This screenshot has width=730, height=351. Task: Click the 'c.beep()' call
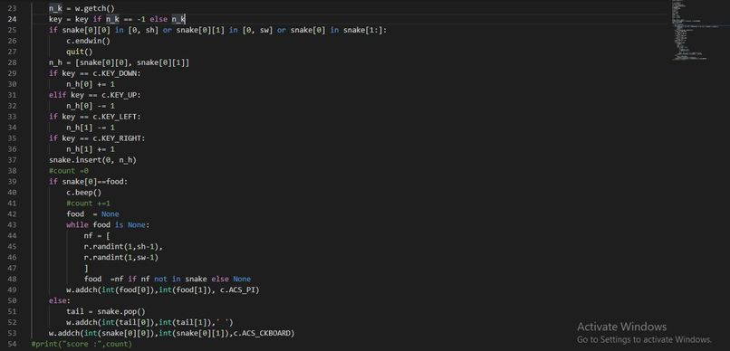[x=83, y=192]
